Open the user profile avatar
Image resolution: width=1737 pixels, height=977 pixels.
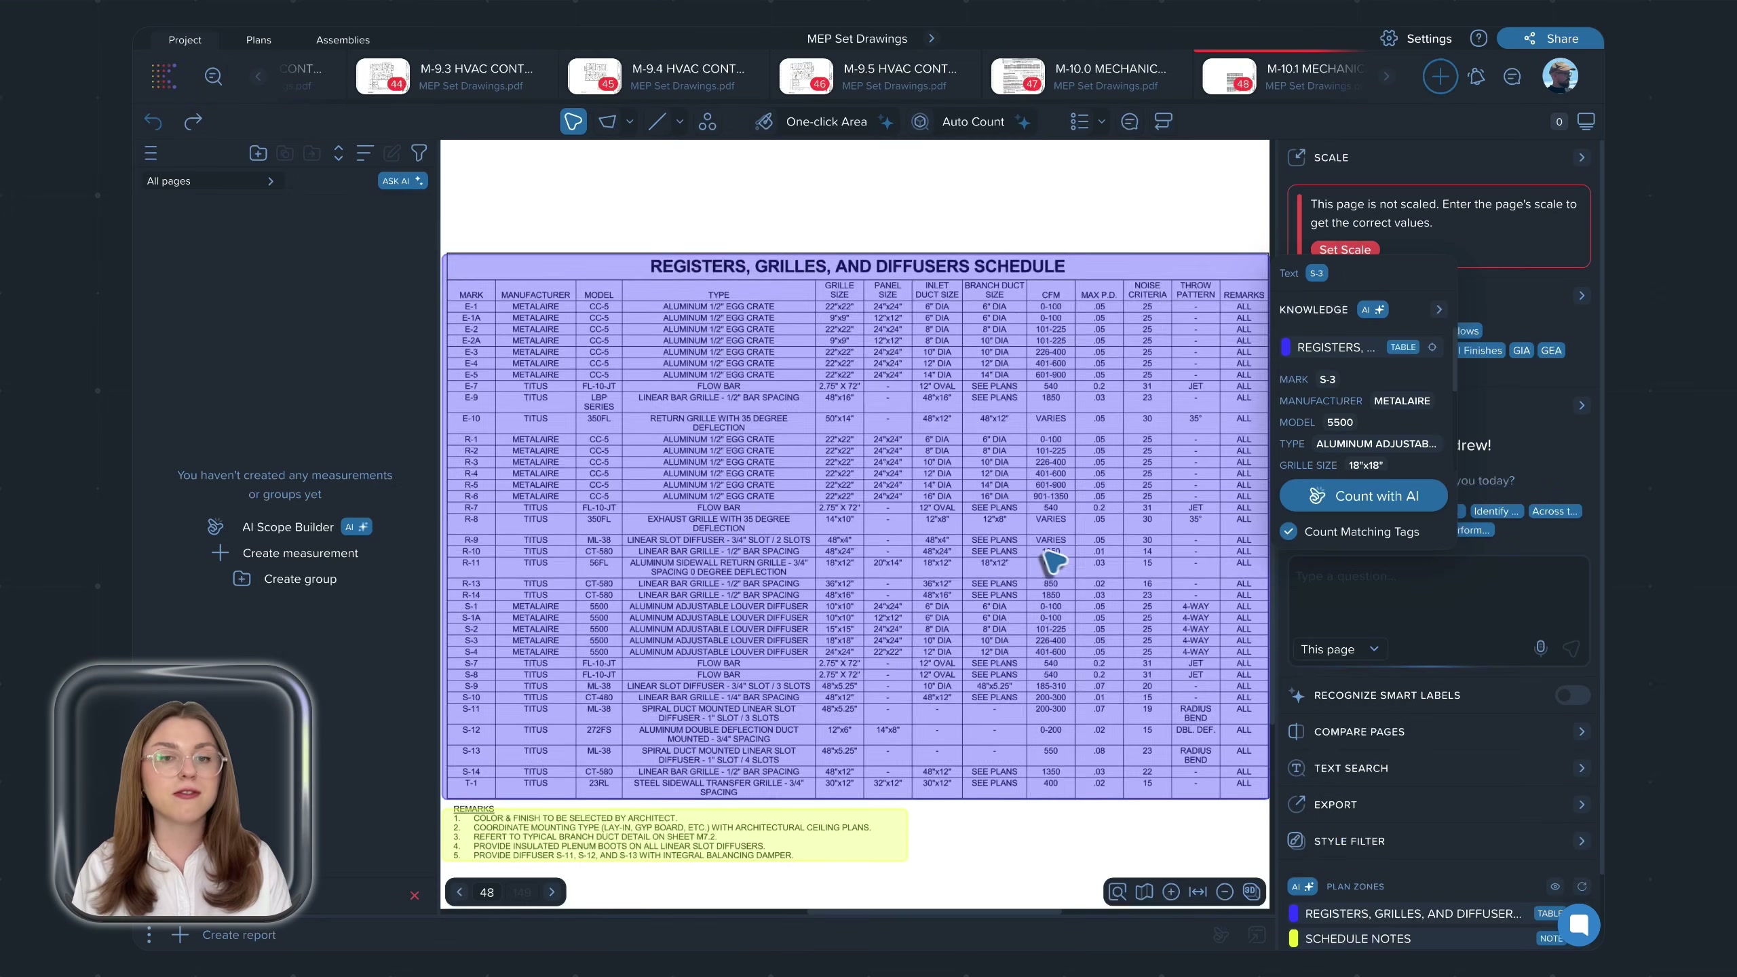1560,76
